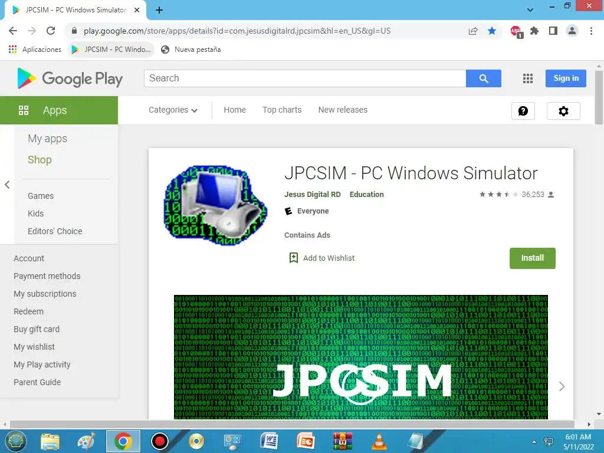Image resolution: width=604 pixels, height=453 pixels.
Task: Click the JPCSIM app icon image
Action: pos(215,205)
